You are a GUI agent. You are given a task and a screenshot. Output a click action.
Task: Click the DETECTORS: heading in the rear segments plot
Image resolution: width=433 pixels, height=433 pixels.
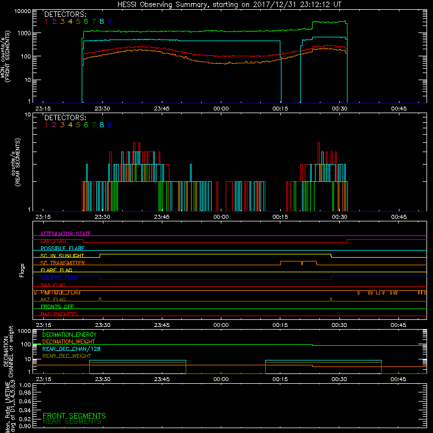[65, 117]
